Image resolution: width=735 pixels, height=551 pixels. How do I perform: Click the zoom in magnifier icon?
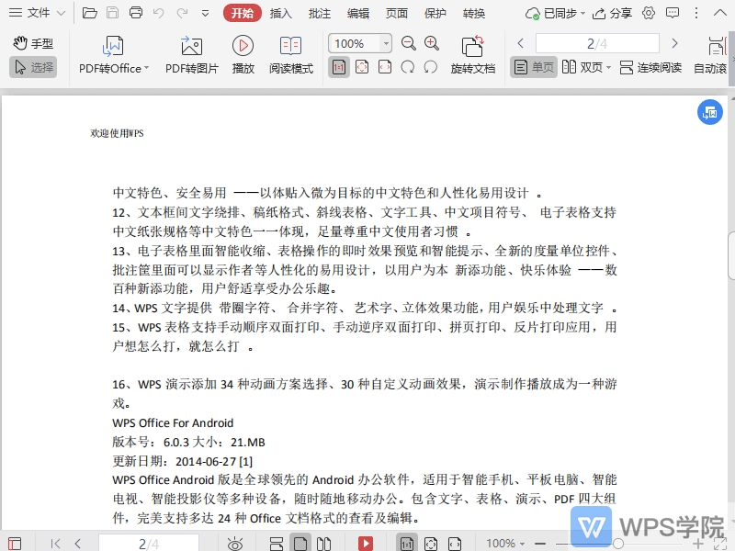[x=432, y=43]
